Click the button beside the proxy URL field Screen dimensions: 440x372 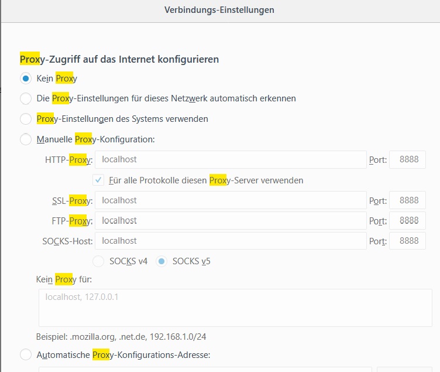pyautogui.click(x=404, y=369)
